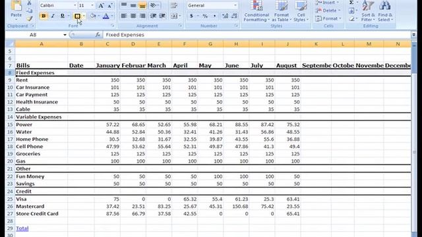Toggle Top Align
This screenshot has height=237, width=422.
[124, 5]
